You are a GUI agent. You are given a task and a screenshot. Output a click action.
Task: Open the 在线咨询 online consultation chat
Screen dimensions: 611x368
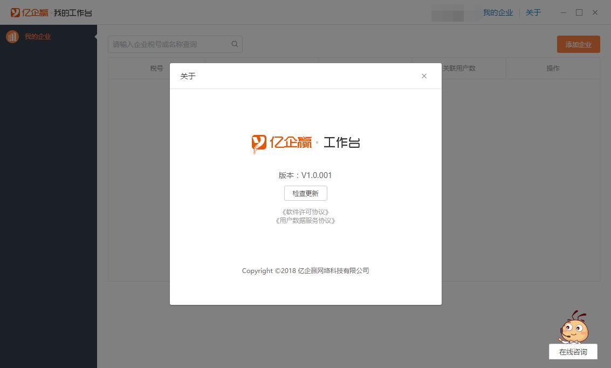click(573, 351)
